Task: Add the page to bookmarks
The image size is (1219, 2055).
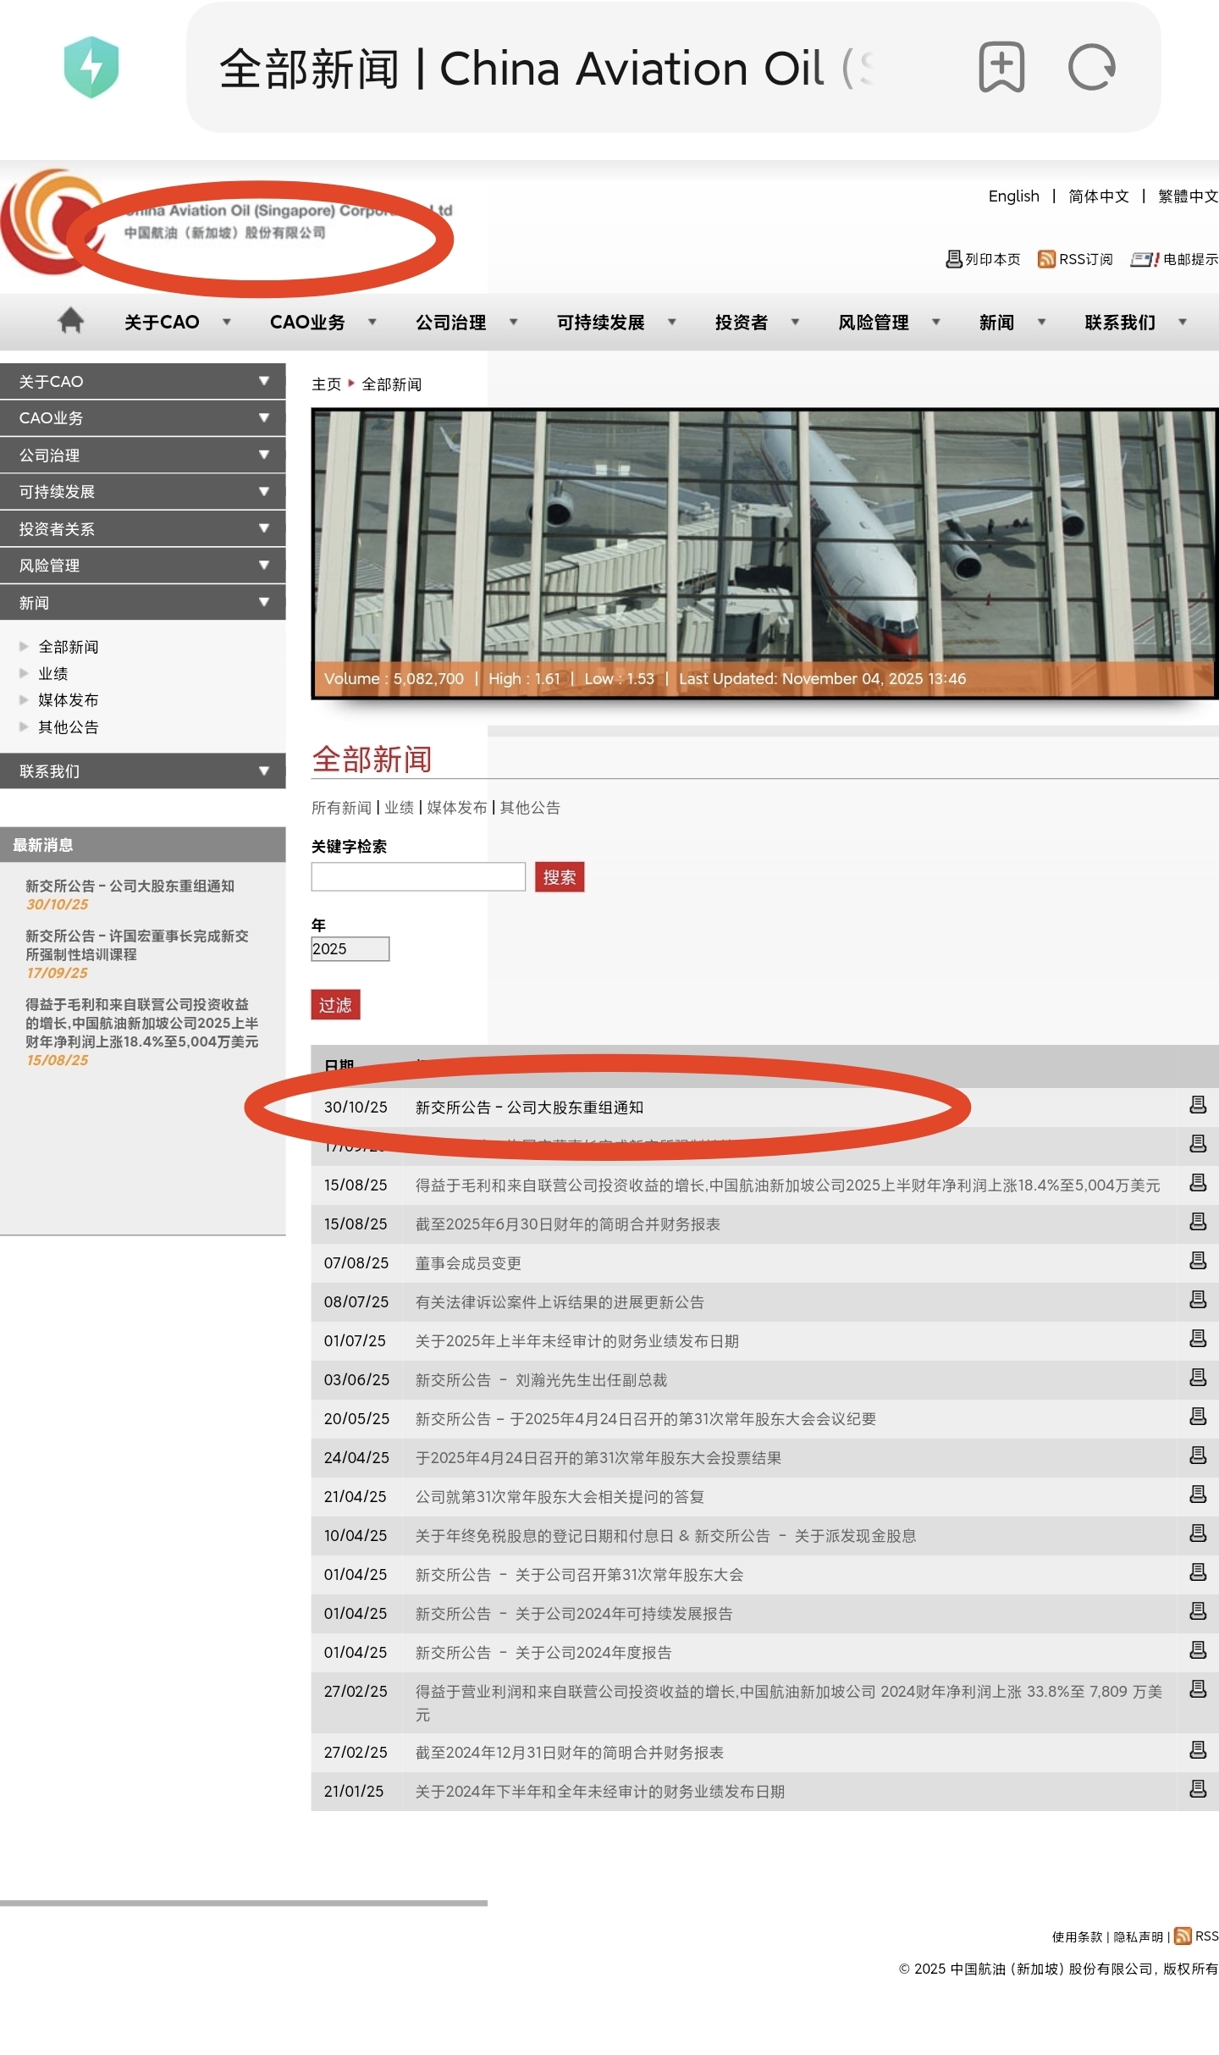Action: [1001, 67]
